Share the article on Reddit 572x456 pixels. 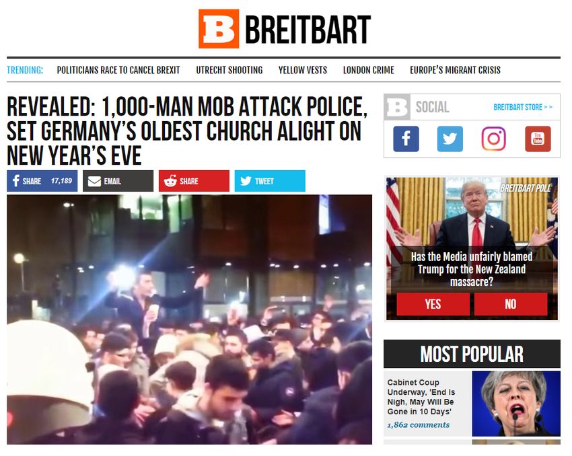[x=194, y=181]
